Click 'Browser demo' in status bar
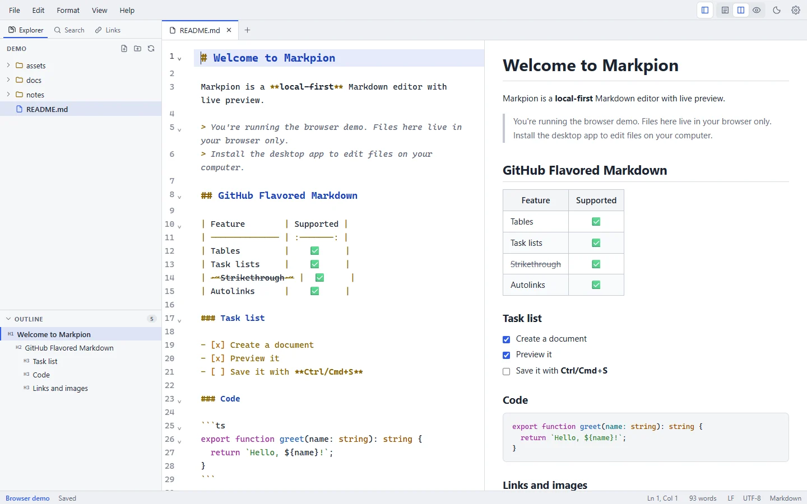 point(27,498)
